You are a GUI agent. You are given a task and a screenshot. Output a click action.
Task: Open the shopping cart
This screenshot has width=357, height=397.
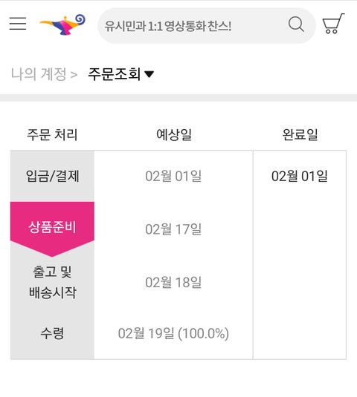333,24
